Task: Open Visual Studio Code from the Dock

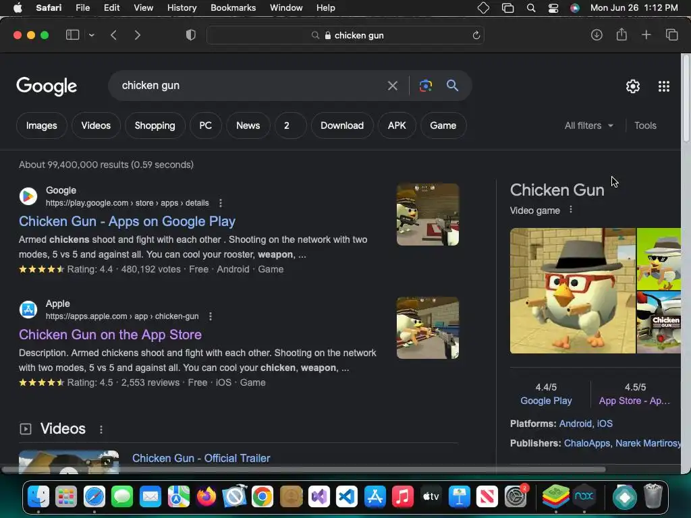Action: pos(347,497)
